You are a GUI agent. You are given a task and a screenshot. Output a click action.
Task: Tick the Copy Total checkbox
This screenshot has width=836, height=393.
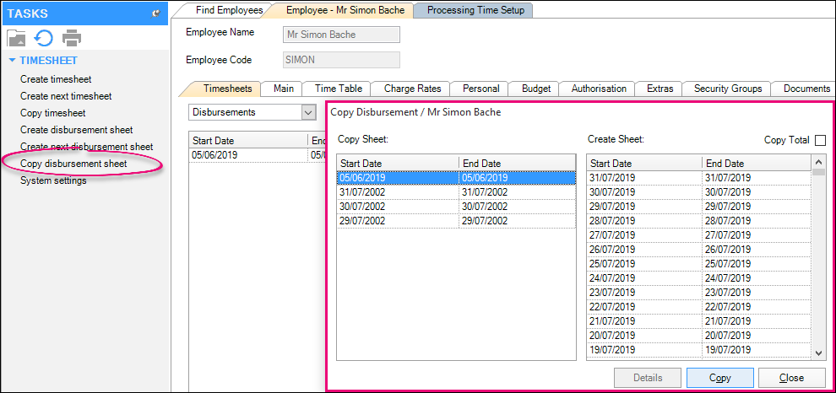coord(820,140)
